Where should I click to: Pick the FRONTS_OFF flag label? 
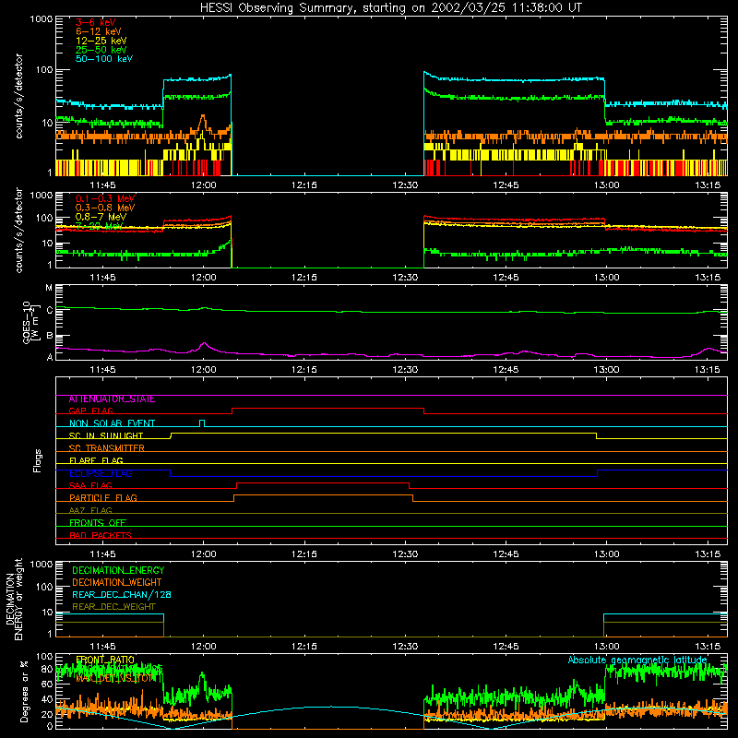tap(98, 523)
